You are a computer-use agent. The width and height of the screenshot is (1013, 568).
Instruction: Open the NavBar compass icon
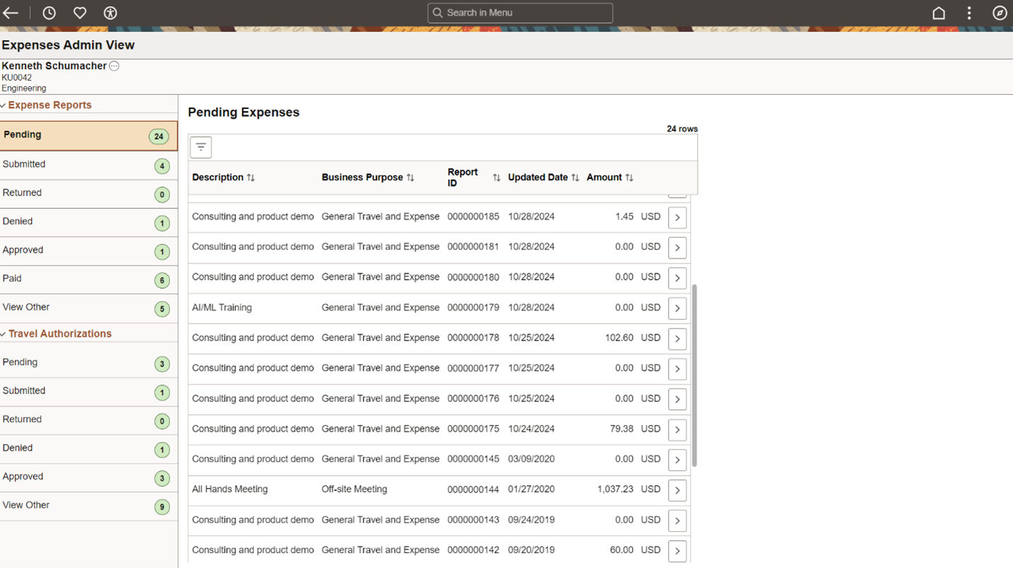[x=1000, y=13]
